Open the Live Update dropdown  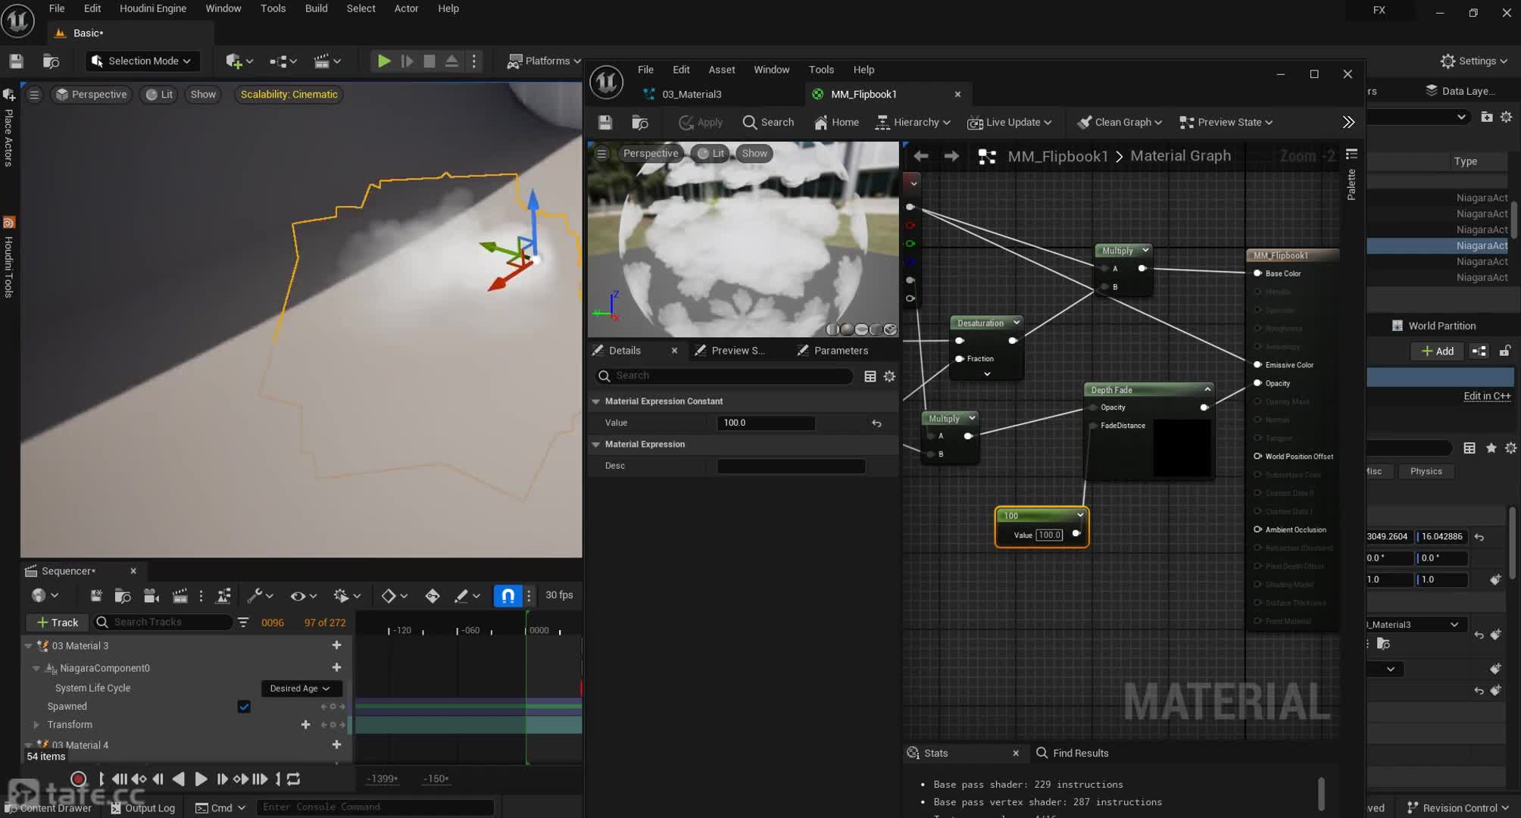click(x=1010, y=122)
